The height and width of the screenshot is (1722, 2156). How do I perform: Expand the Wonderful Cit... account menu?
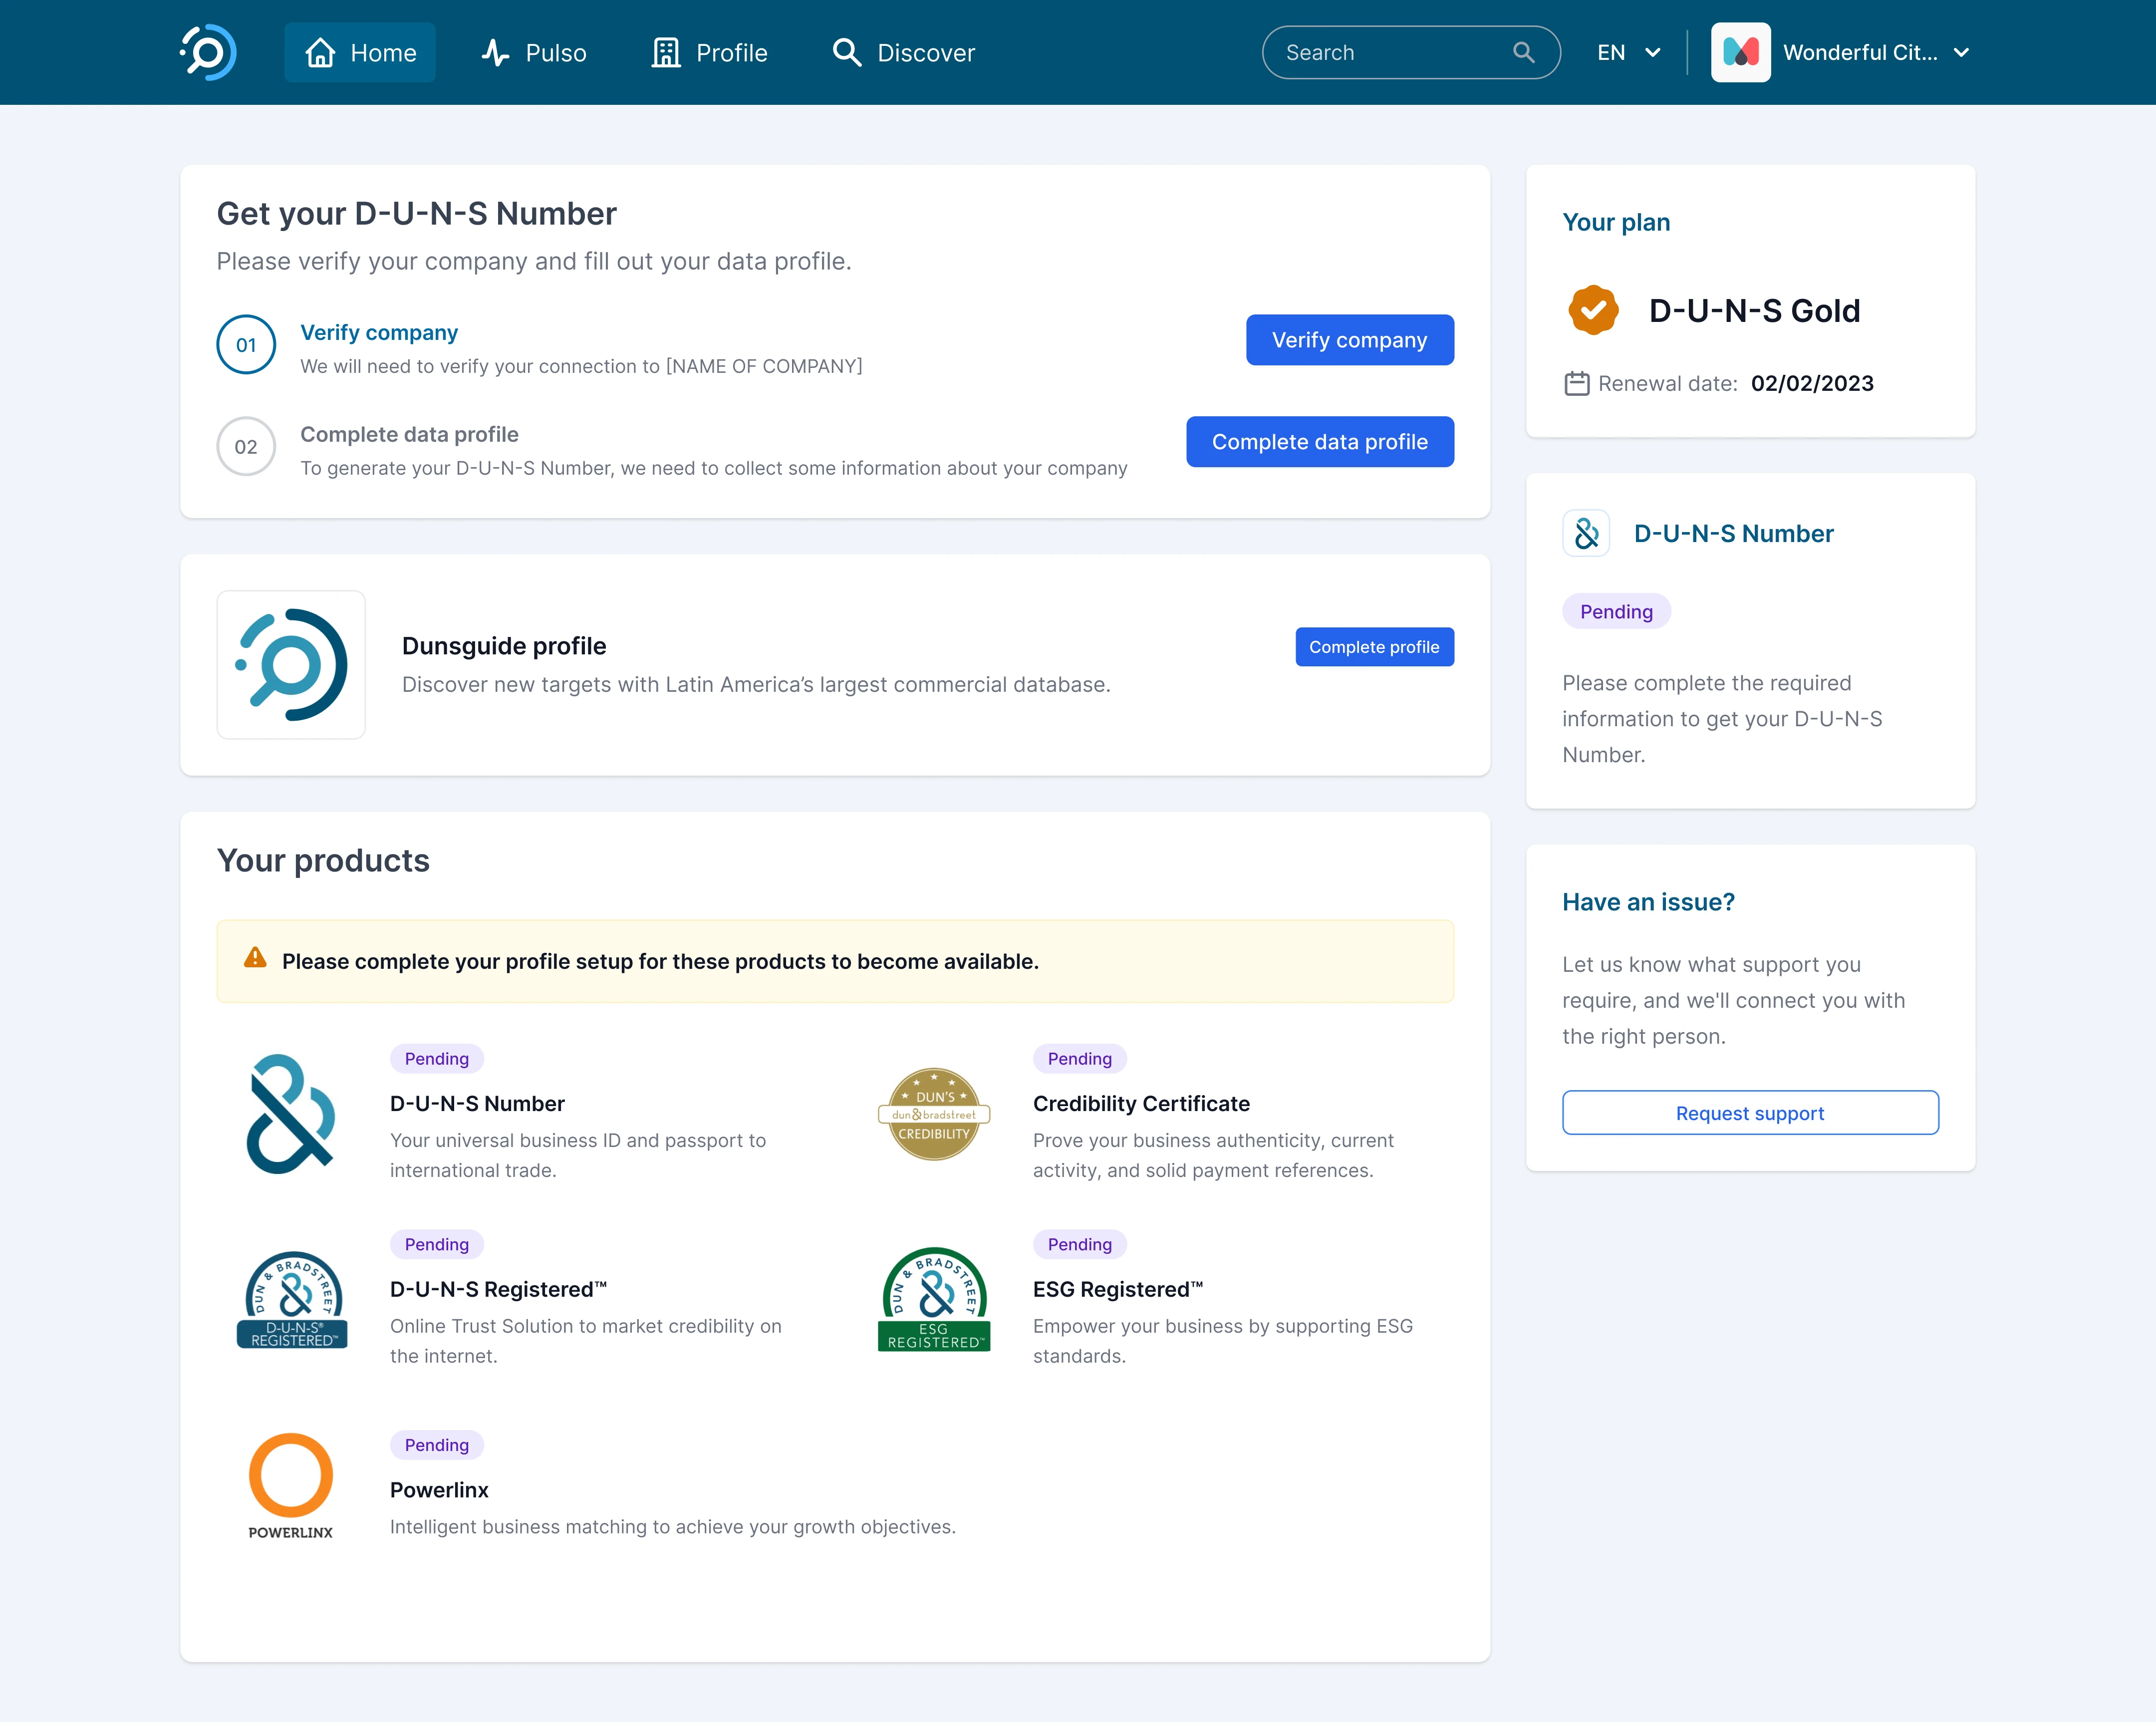tap(1960, 52)
